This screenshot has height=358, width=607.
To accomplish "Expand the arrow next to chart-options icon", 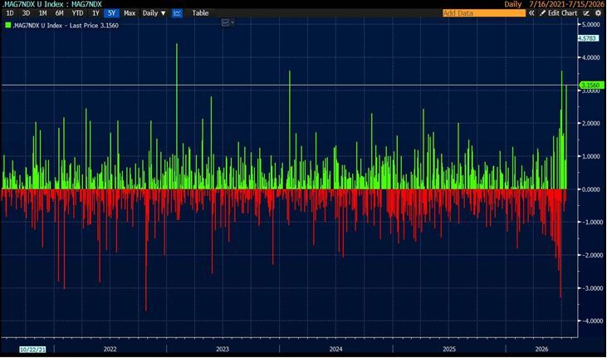I will 233,23.
